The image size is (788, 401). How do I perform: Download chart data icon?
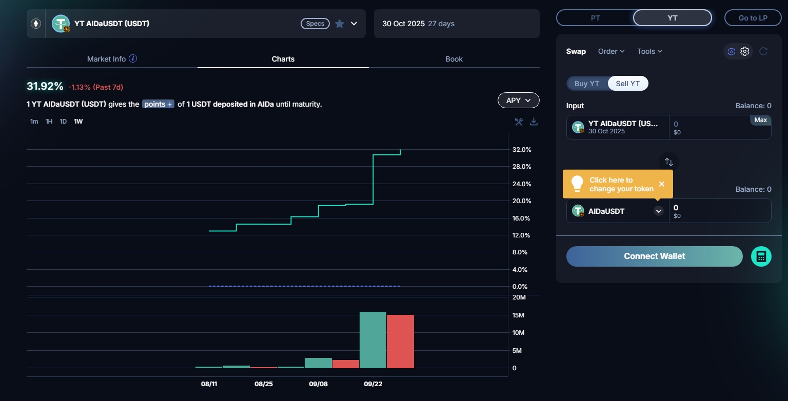pos(534,122)
